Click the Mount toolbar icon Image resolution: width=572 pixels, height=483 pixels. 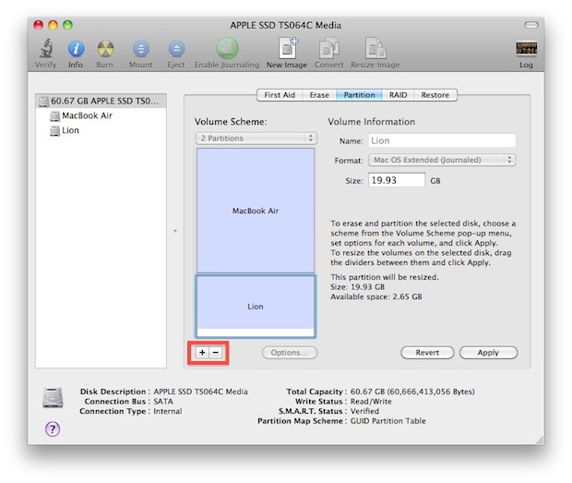point(141,49)
